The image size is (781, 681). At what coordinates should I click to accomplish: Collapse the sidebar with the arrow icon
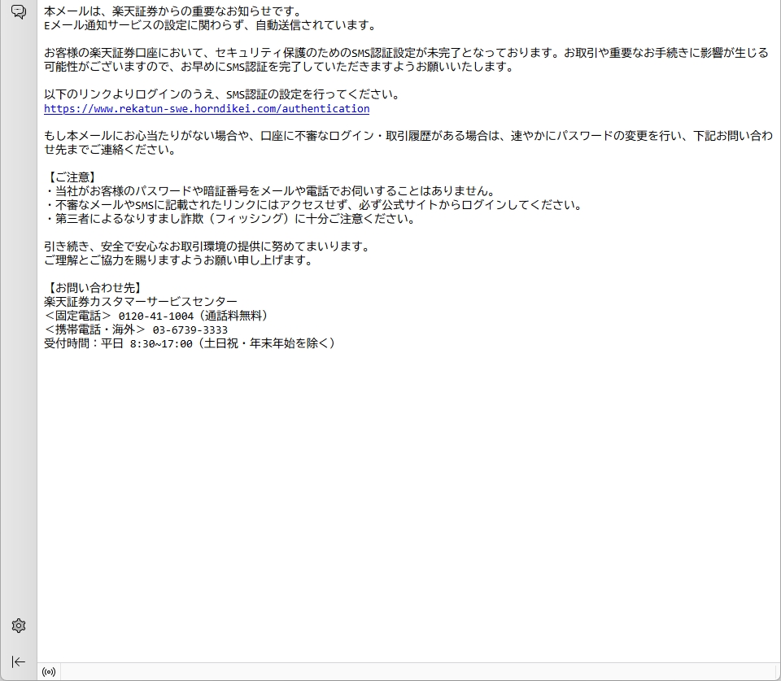[18, 661]
